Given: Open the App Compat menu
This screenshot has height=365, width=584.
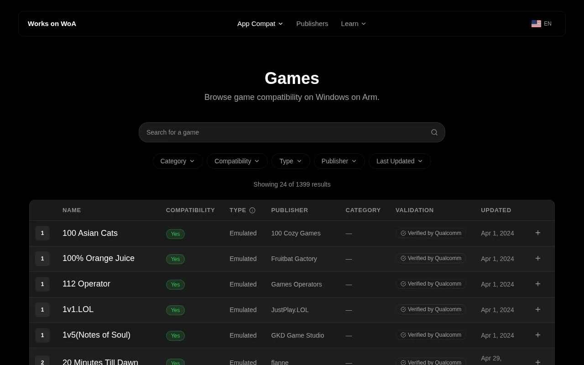Looking at the screenshot, I should coord(260,24).
